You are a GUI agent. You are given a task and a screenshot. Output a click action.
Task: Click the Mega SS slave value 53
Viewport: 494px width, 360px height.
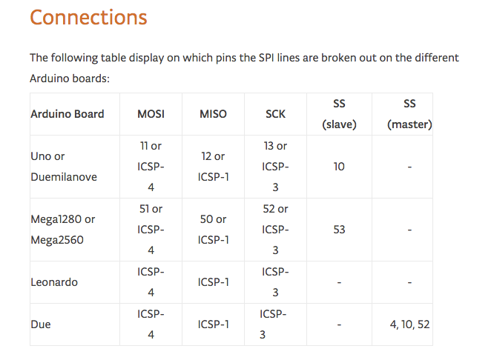pos(339,230)
